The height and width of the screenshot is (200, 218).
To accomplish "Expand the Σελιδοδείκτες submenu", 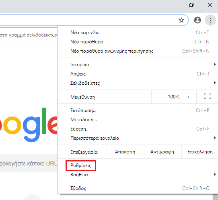I will point(138,83).
